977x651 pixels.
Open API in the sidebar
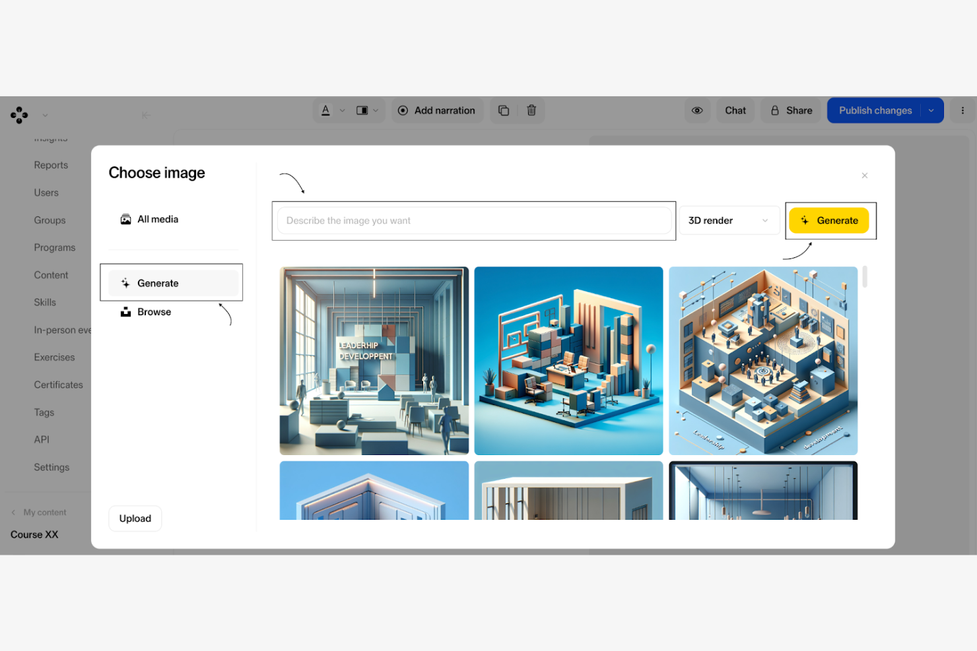[x=42, y=440]
